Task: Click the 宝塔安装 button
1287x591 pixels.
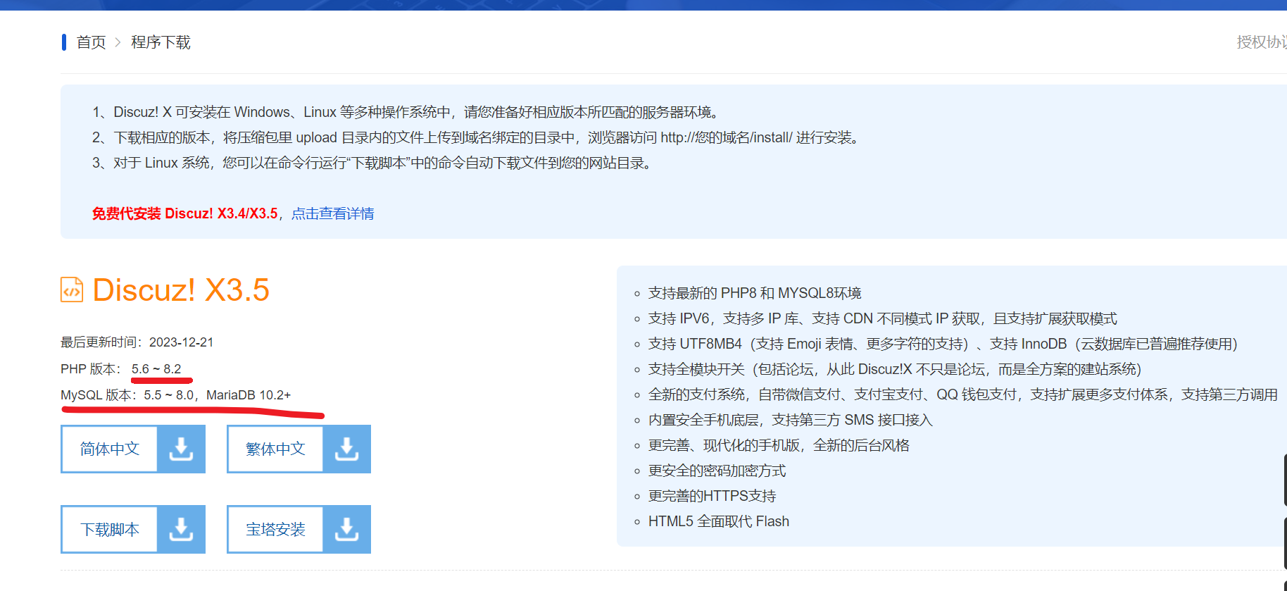Action: click(x=275, y=529)
